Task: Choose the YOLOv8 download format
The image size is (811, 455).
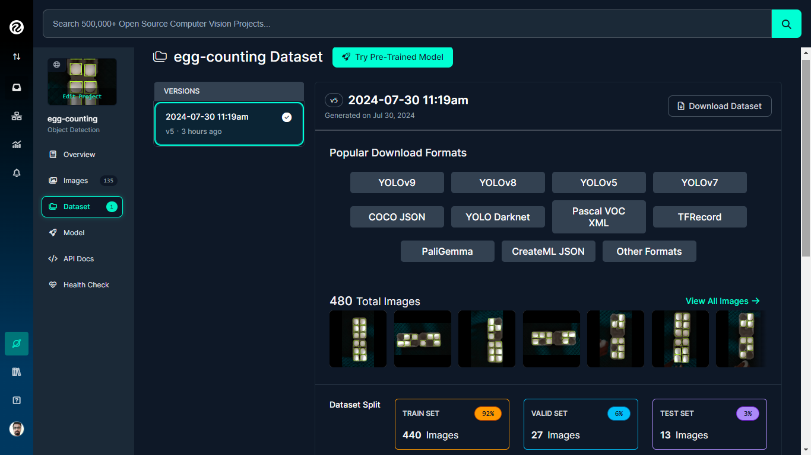Action: click(x=498, y=182)
